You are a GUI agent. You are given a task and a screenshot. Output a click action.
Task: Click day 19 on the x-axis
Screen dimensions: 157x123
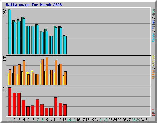[x=92, y=120]
